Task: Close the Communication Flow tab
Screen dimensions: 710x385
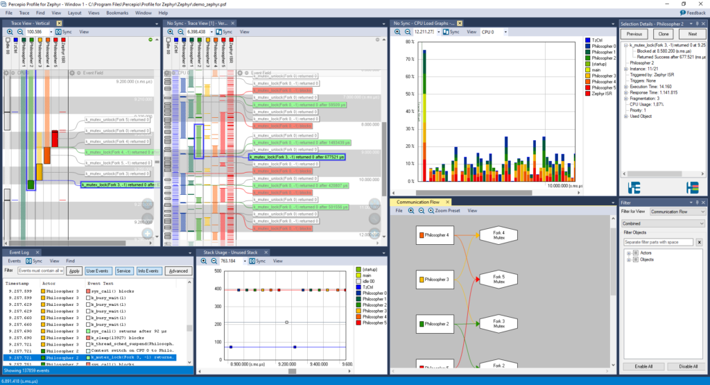Action: click(x=447, y=202)
